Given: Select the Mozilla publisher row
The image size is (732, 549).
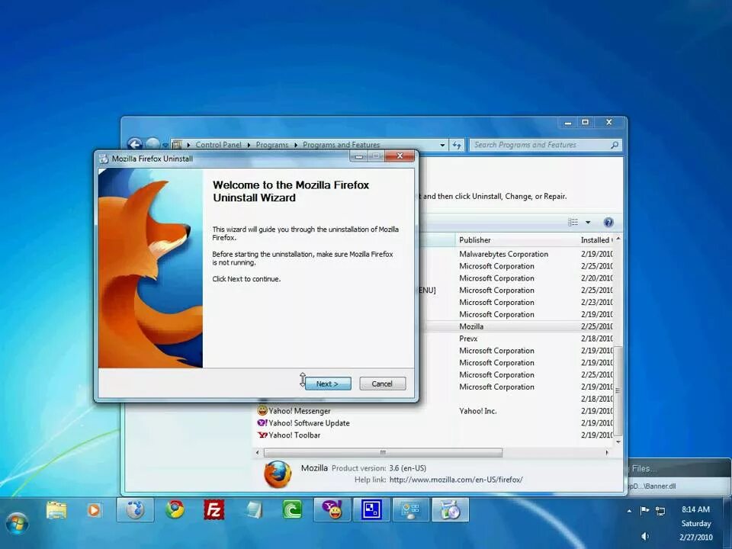Looking at the screenshot, I should pyautogui.click(x=471, y=326).
